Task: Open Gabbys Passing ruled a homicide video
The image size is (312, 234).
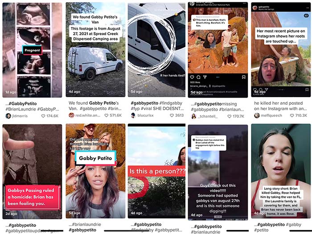Action: point(32,172)
